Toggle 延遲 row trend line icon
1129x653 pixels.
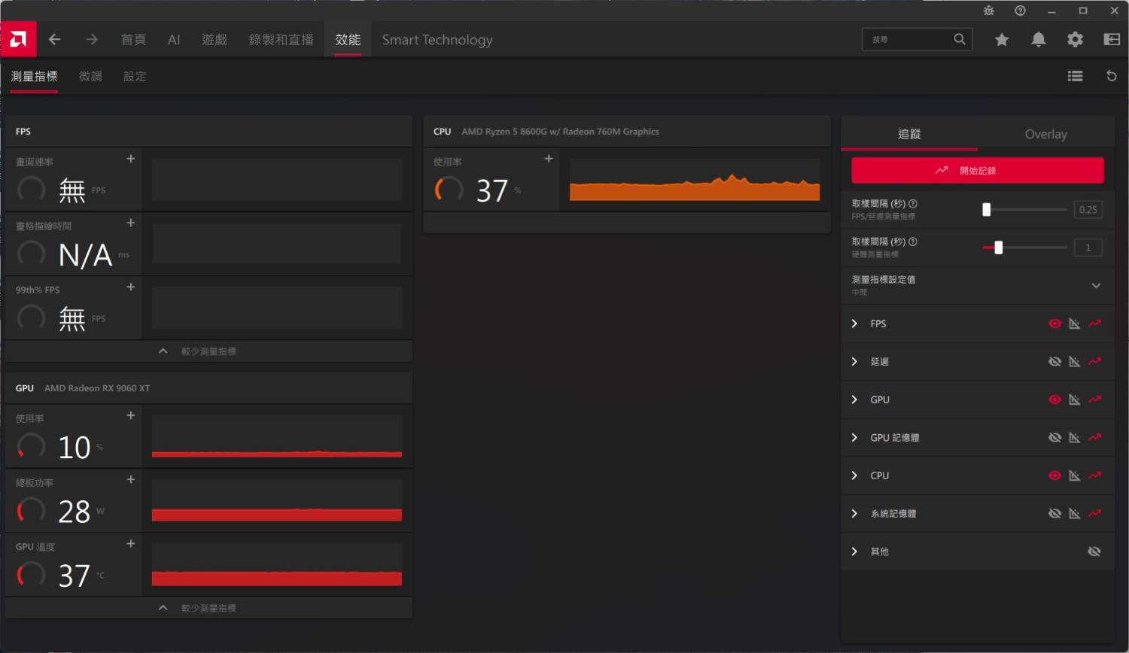click(x=1094, y=362)
